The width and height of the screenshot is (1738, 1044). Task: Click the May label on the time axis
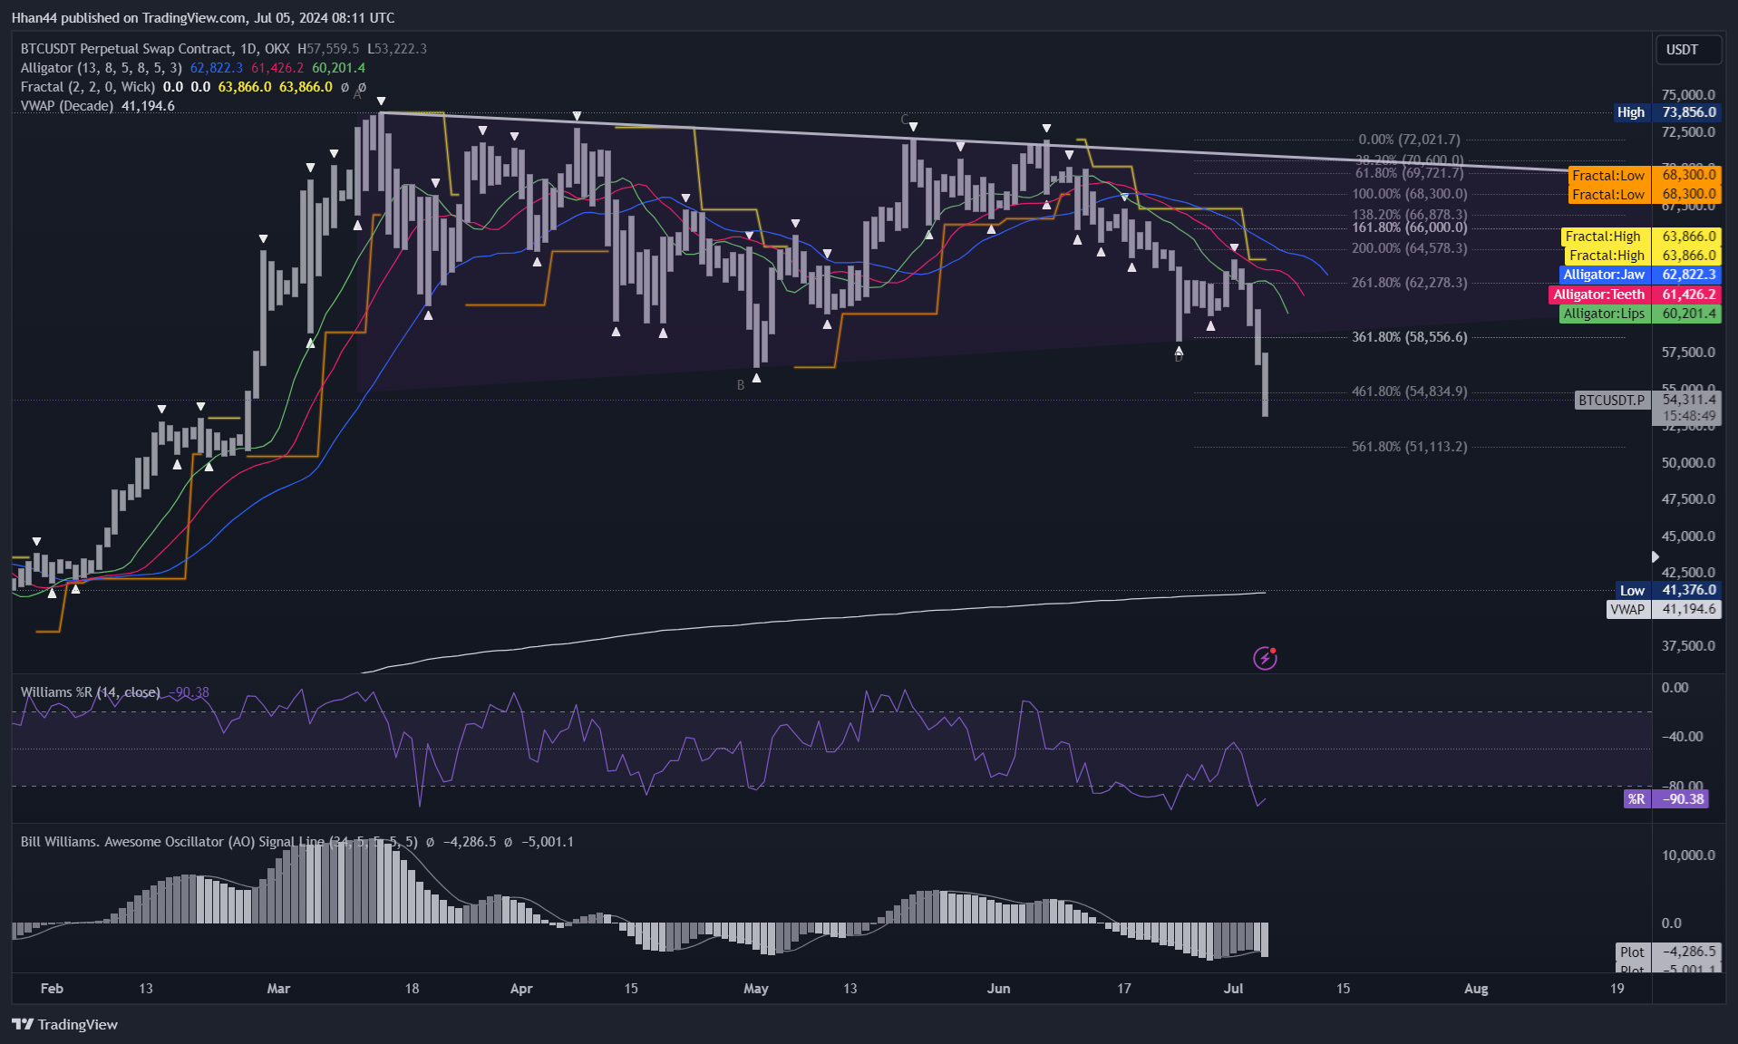[x=756, y=989]
